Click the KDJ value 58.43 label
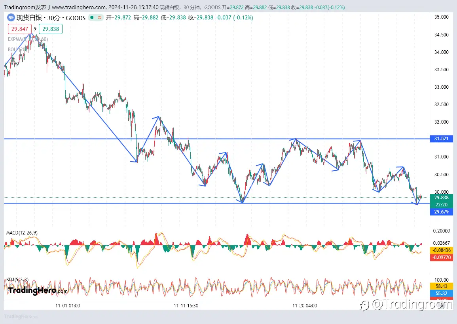 (441, 286)
